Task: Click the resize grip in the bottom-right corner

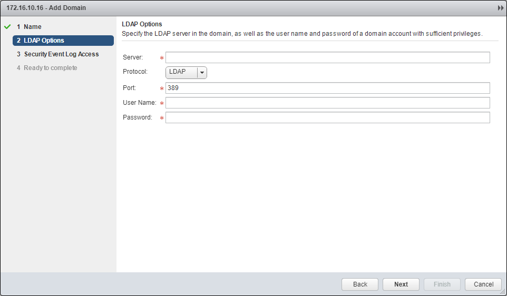Action: 503,292
